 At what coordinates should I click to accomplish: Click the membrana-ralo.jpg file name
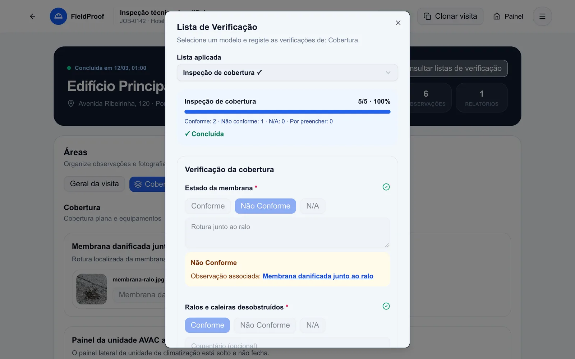(138, 279)
